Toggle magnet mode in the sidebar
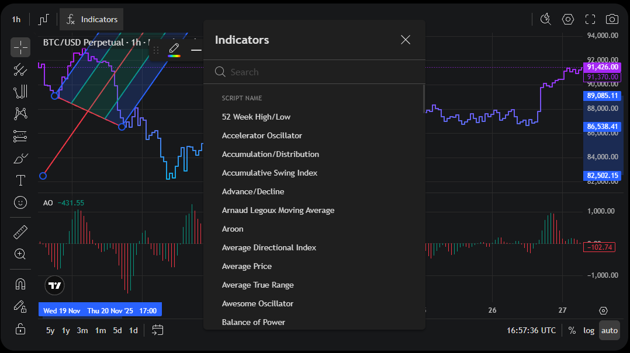Image resolution: width=630 pixels, height=353 pixels. click(x=20, y=283)
